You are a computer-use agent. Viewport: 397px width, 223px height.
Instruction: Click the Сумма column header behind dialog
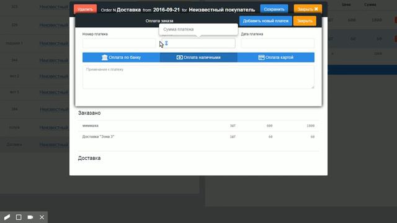pos(370,4)
